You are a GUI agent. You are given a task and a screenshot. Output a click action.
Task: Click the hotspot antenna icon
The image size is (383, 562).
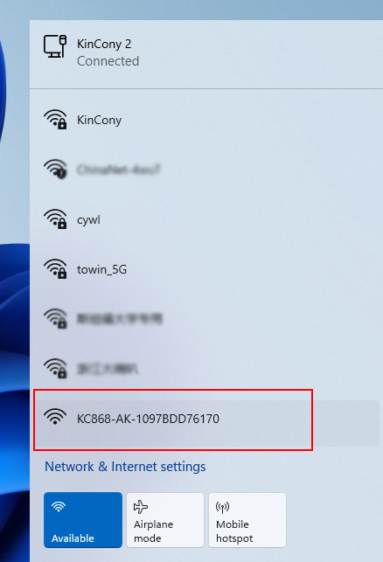point(223,507)
